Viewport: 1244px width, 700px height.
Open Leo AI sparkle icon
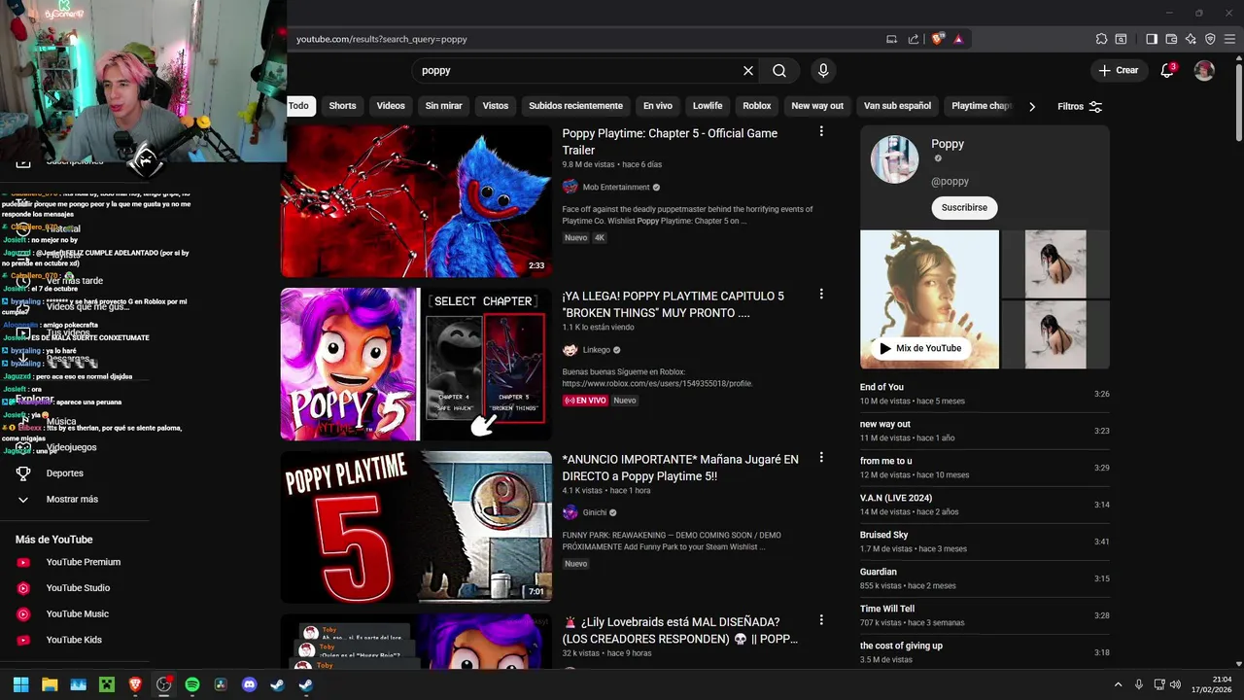[1191, 39]
